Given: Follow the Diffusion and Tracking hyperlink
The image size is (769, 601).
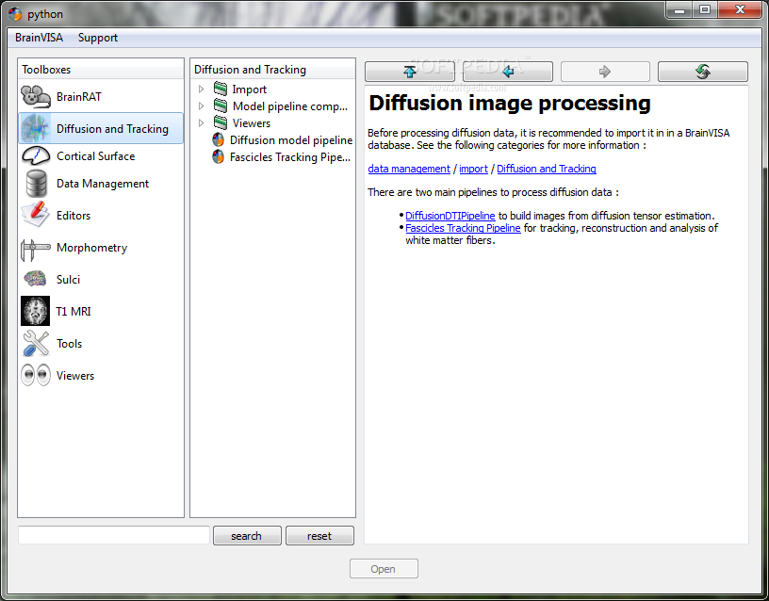Looking at the screenshot, I should tap(547, 169).
